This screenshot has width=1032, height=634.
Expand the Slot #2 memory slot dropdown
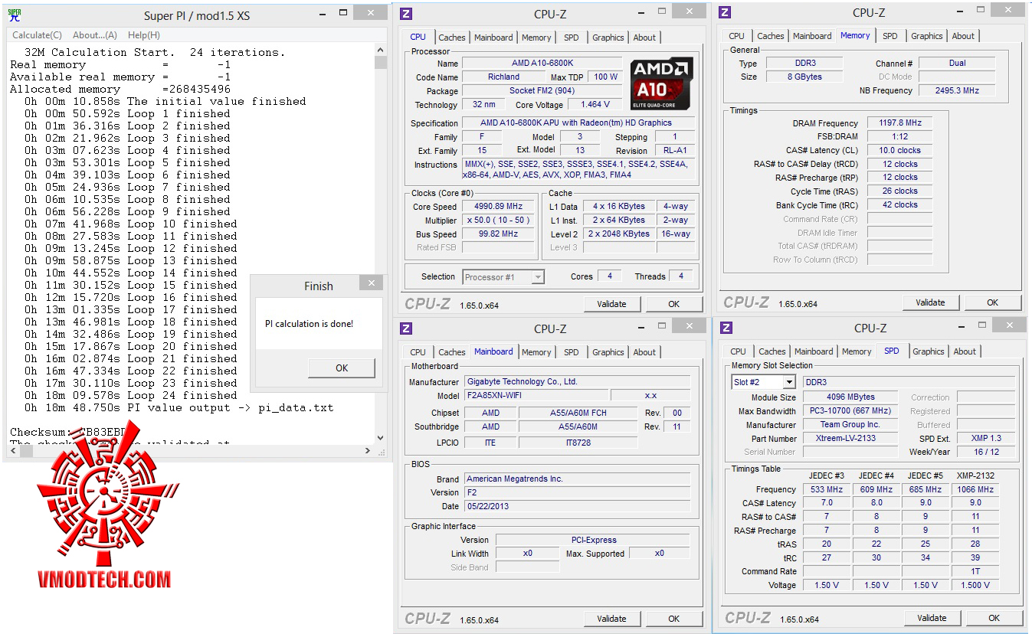[789, 382]
